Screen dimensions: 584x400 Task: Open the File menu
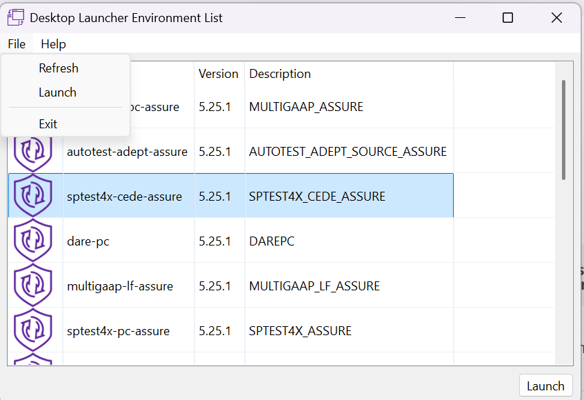16,43
